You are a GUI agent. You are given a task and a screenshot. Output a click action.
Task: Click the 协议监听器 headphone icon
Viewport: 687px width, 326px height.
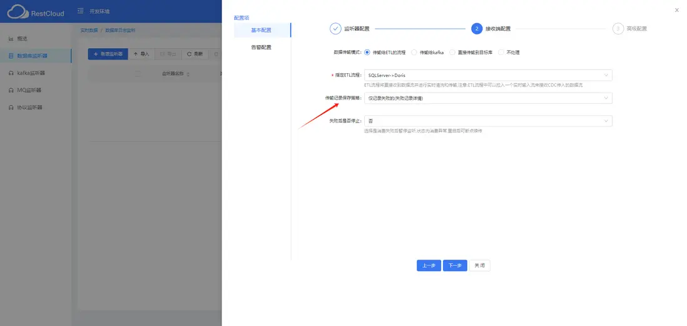(x=11, y=108)
